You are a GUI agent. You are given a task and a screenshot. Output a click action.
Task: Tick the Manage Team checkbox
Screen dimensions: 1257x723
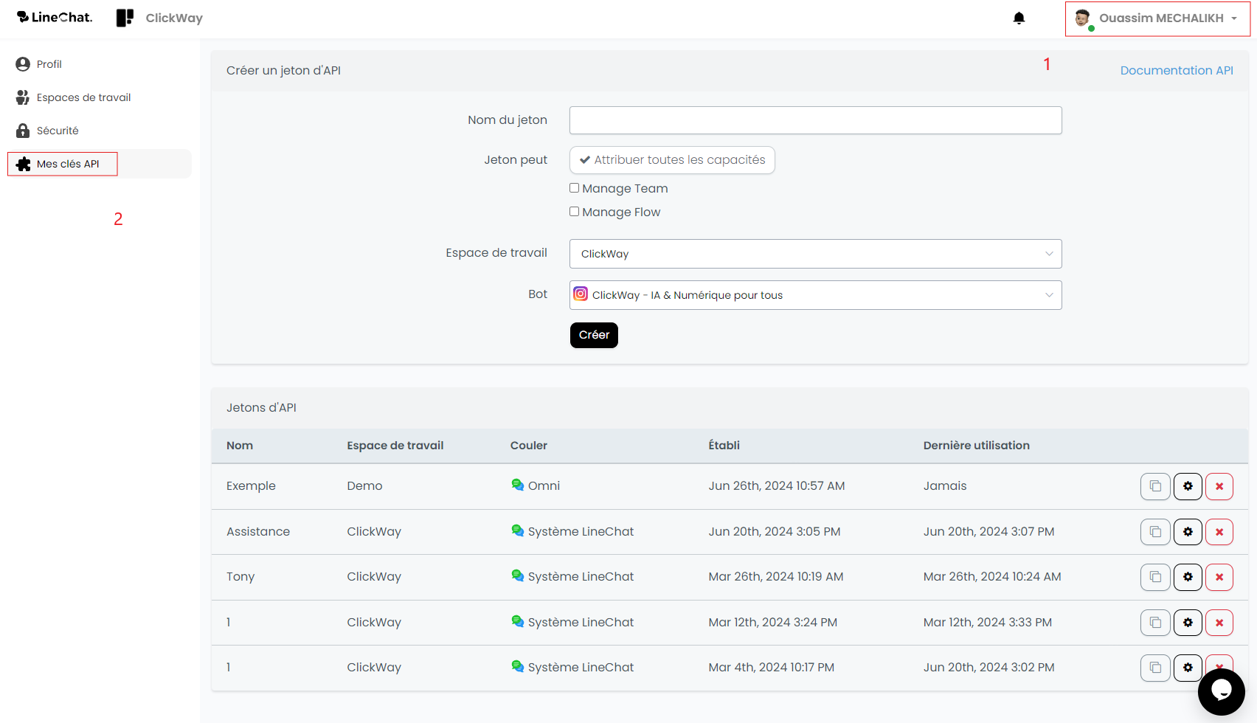pos(574,188)
